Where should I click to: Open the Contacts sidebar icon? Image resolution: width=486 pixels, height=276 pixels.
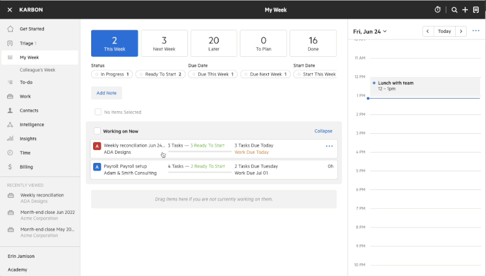pyautogui.click(x=10, y=111)
